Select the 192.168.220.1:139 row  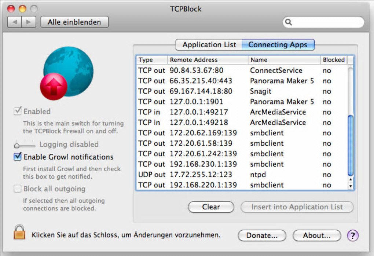pyautogui.click(x=242, y=185)
